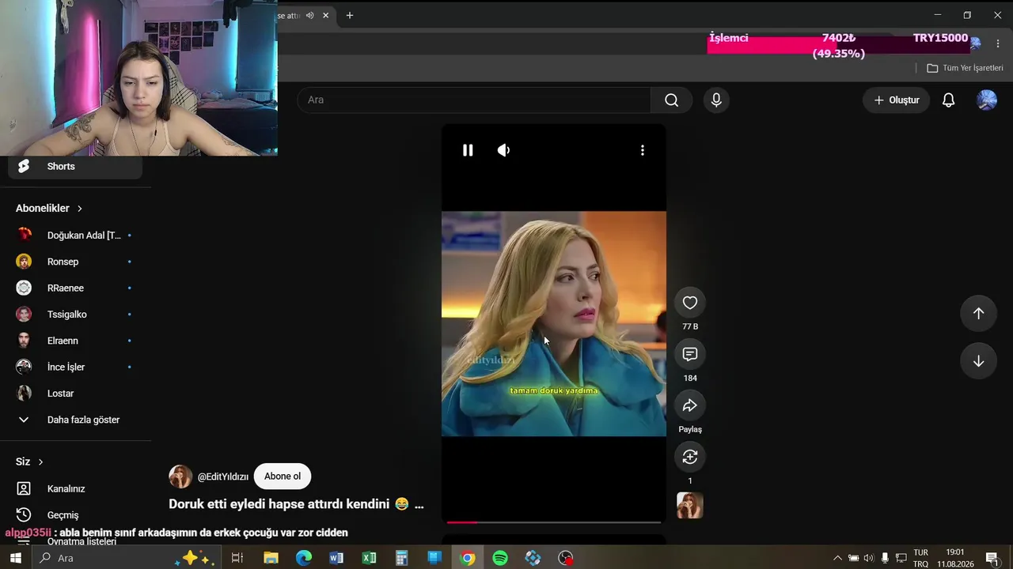Viewport: 1013px width, 569px height.
Task: Click the Oluştur create button
Action: click(897, 100)
